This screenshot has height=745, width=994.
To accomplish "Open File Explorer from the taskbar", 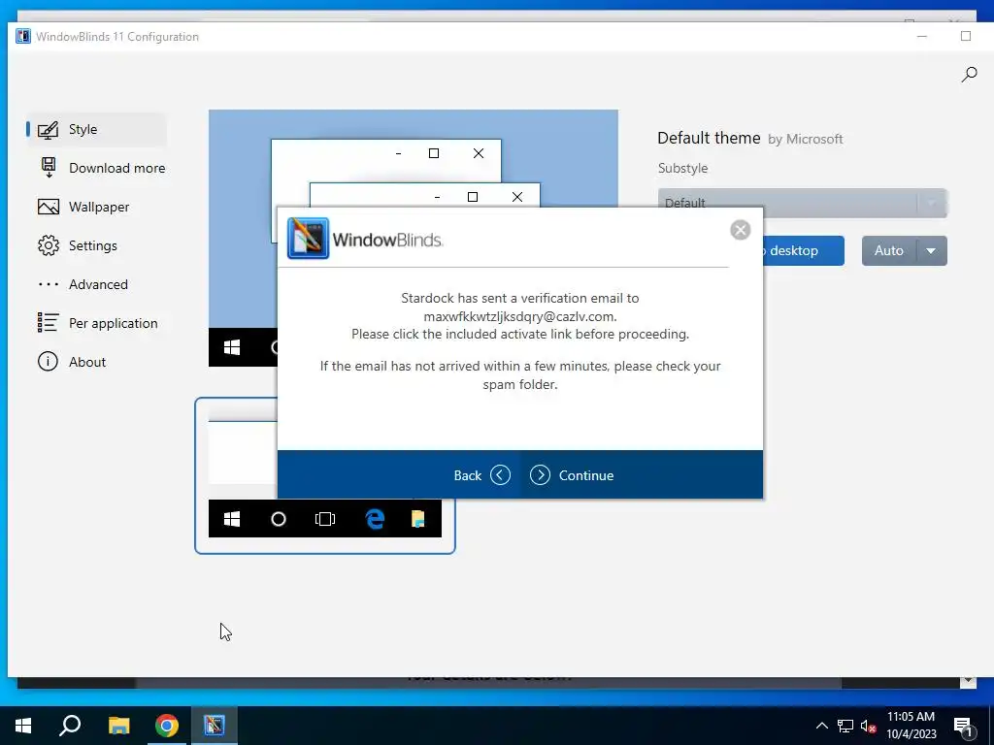I will (118, 726).
